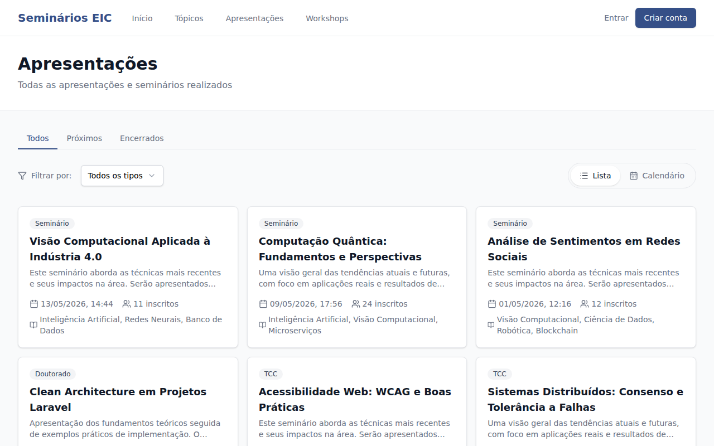Click the date 09/05/2026, 17:56
This screenshot has width=714, height=446.
306,304
